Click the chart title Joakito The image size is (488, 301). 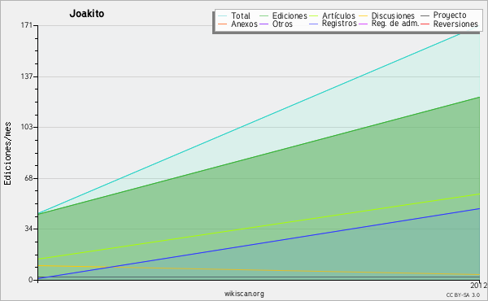[x=87, y=14]
